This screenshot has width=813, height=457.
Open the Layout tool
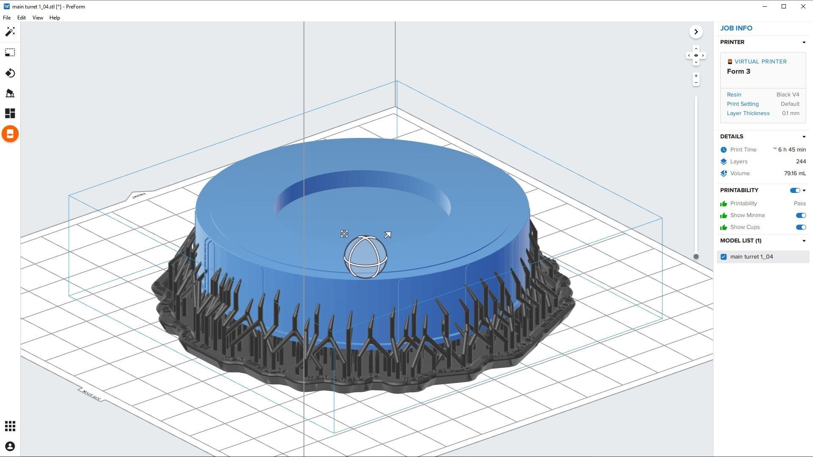point(10,113)
